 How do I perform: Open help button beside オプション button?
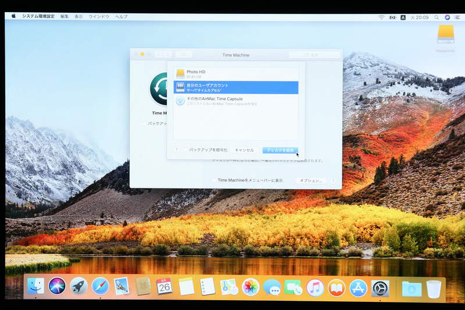pyautogui.click(x=333, y=180)
